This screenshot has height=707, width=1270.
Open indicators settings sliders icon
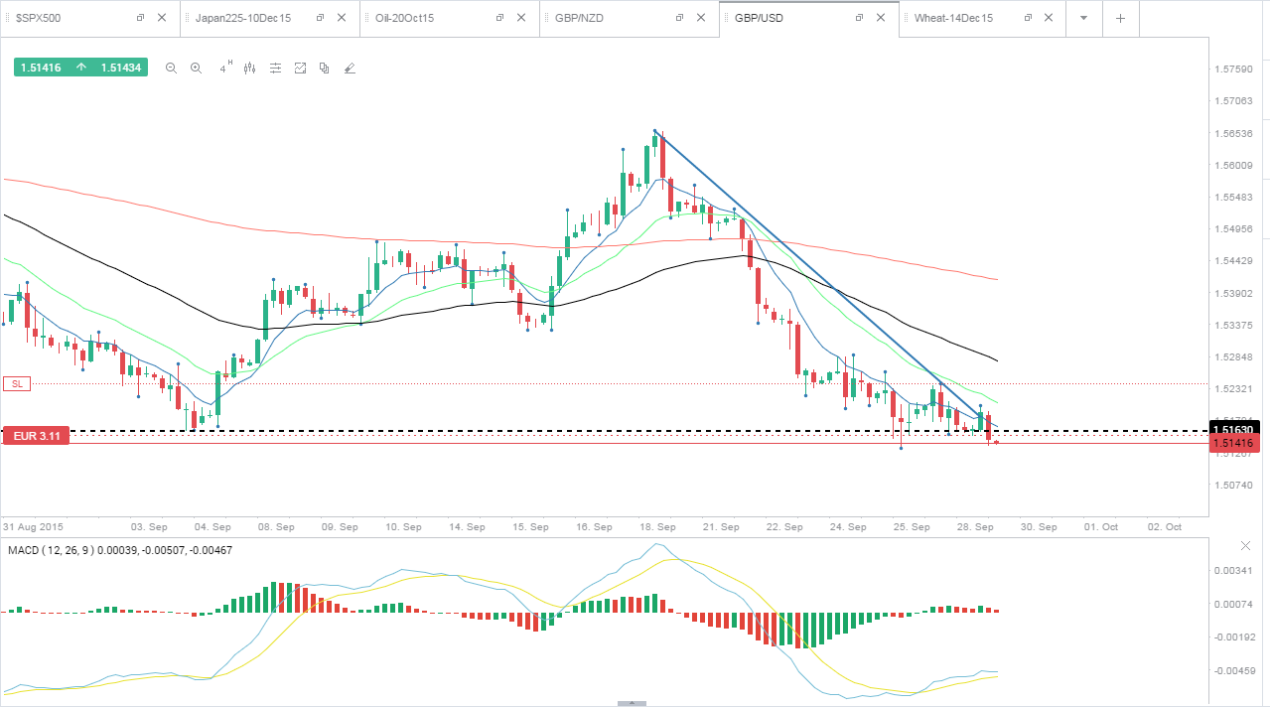275,69
